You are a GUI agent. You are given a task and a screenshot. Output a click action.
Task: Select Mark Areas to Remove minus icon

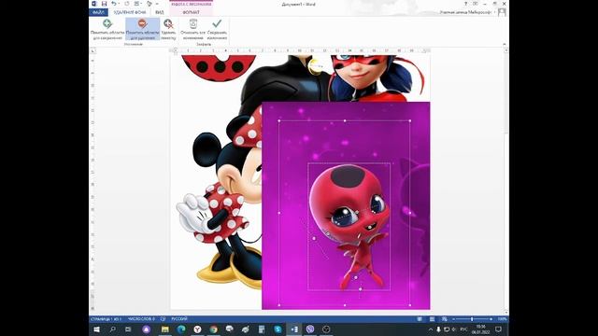pos(142,23)
